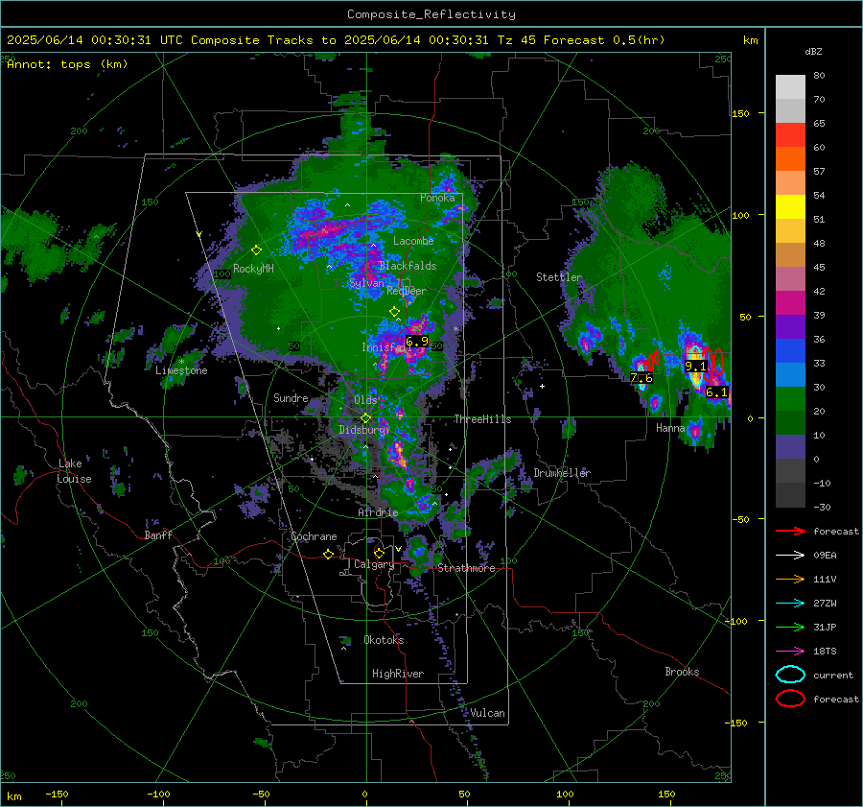Click the Okotoks town label
The width and height of the screenshot is (863, 807).
(384, 640)
